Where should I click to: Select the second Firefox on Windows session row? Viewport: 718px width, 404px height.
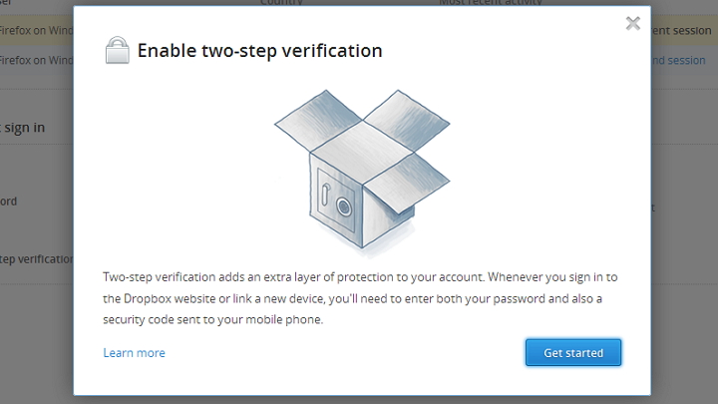[37, 60]
